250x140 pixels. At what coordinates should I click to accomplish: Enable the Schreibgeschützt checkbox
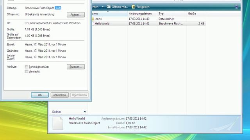(x=27, y=67)
